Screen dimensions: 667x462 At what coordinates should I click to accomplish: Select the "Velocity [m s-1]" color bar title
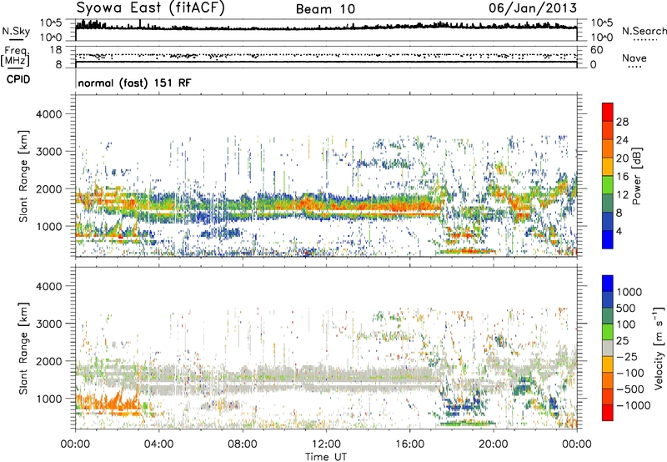[x=659, y=348]
